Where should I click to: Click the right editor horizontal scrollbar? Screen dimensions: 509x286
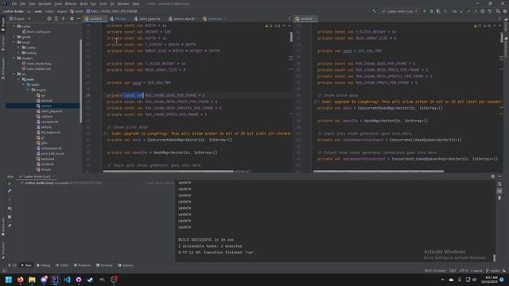point(379,172)
